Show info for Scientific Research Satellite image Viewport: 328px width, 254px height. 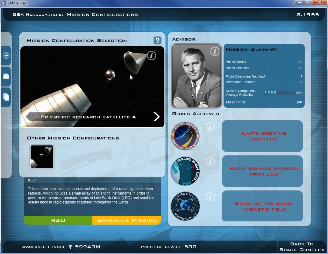click(x=151, y=56)
